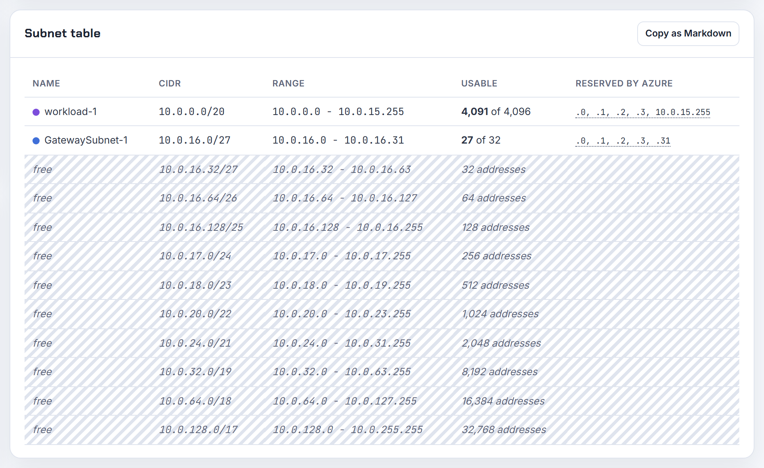Viewport: 764px width, 468px height.
Task: Click reserved addresses ending in 10.0.15.255
Action: tap(643, 112)
